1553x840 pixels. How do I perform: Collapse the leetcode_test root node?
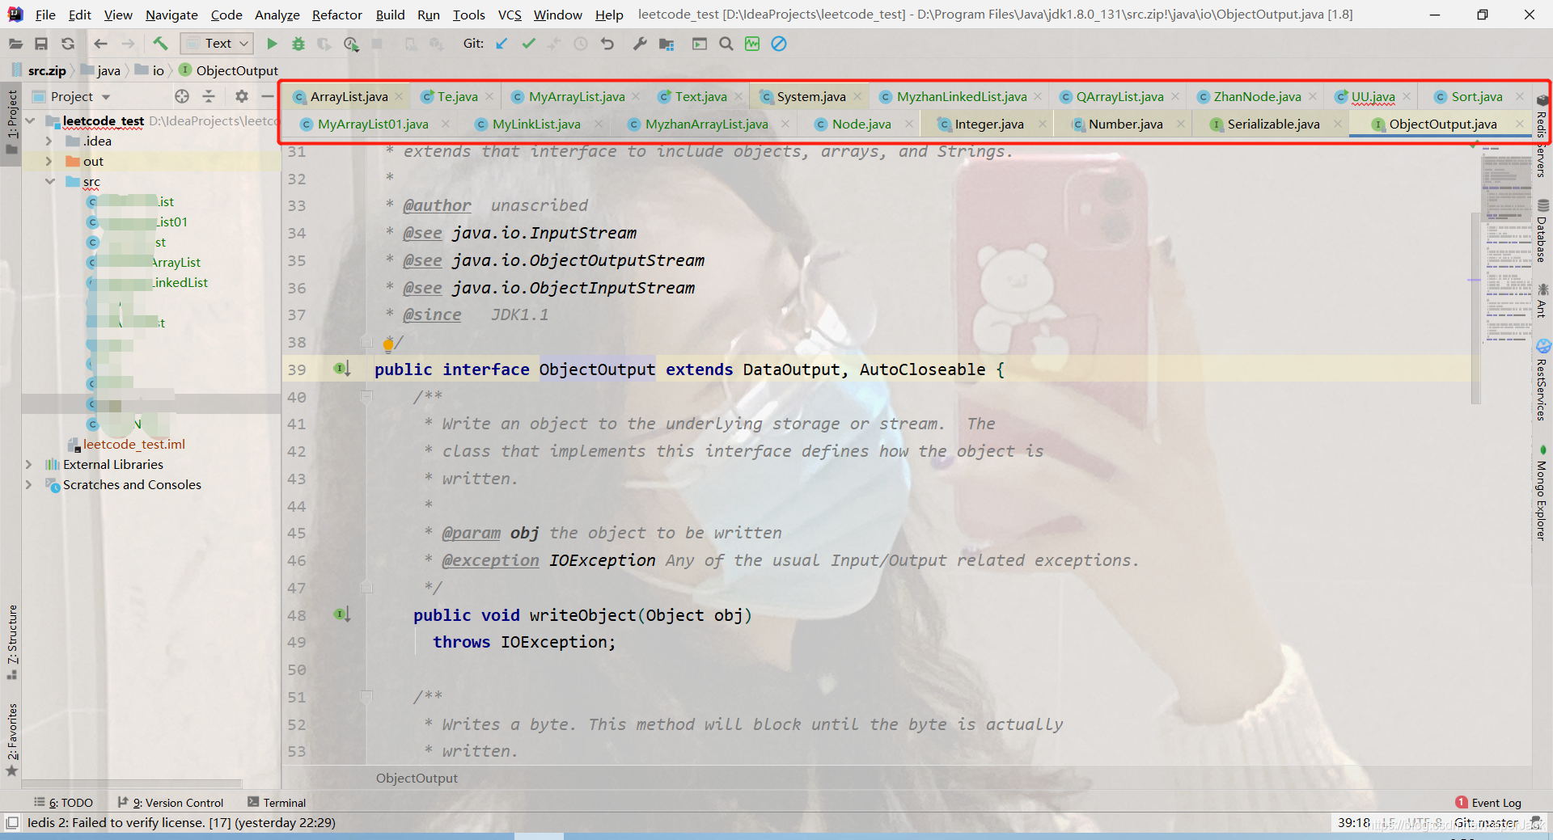click(31, 120)
